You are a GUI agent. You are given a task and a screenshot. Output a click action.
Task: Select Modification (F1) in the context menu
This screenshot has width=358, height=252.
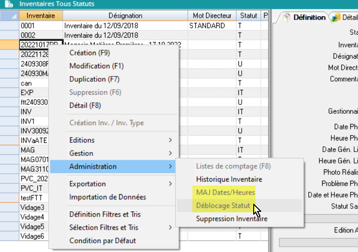tap(96, 66)
